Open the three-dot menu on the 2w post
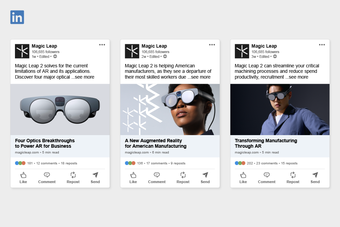 pyautogui.click(x=212, y=45)
